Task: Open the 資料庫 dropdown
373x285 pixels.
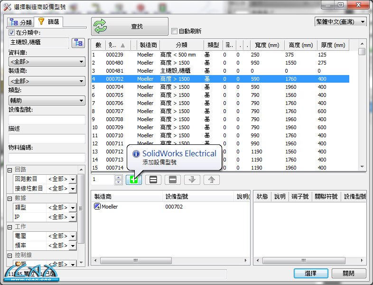Action: (x=47, y=62)
